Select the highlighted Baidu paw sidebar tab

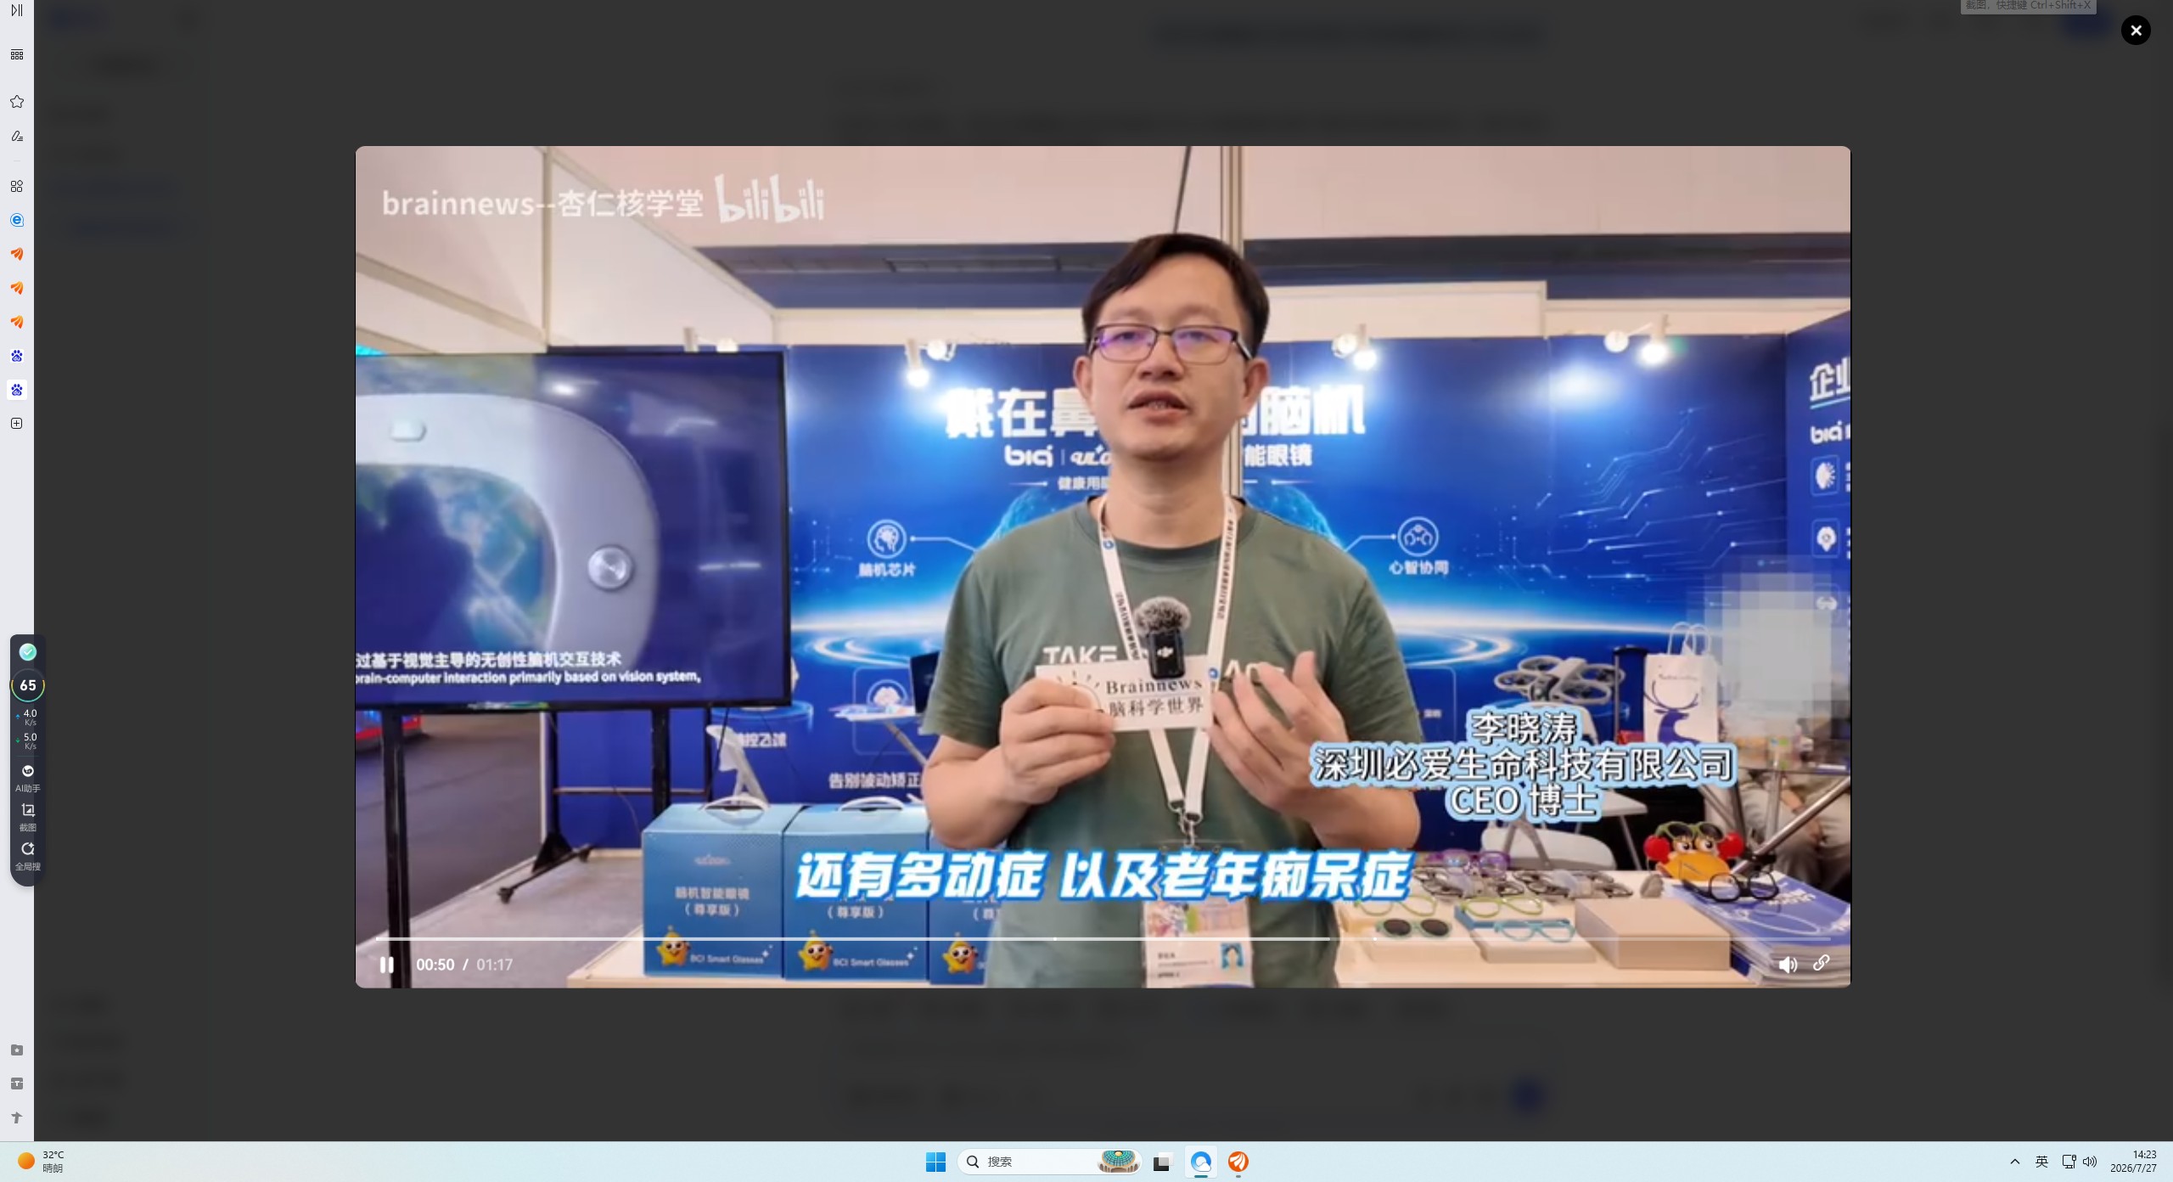[17, 390]
